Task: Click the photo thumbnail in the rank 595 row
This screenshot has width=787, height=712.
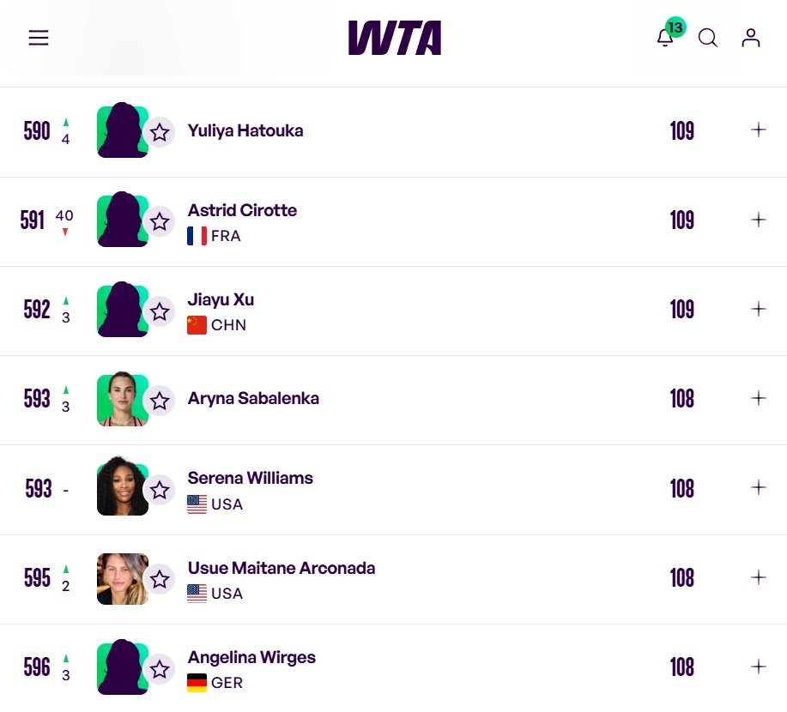Action: 123,578
